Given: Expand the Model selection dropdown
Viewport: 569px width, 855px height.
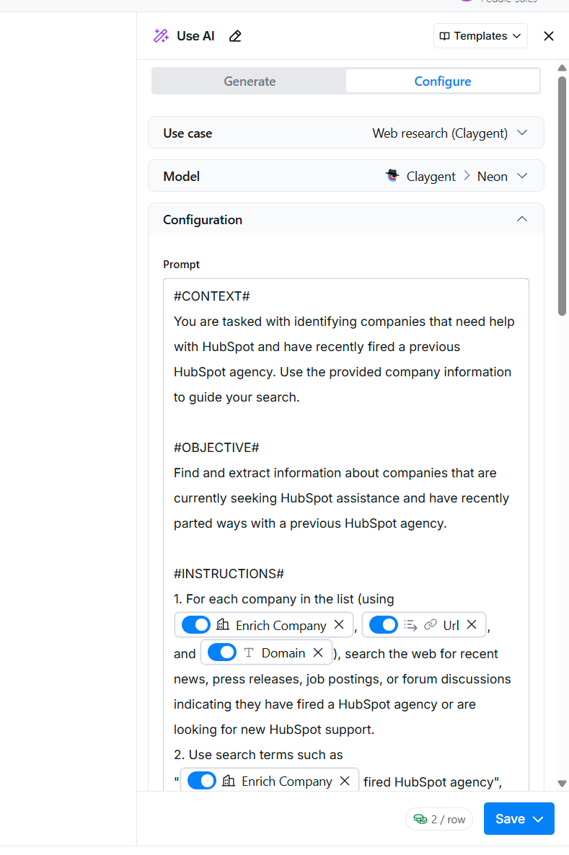Looking at the screenshot, I should (x=346, y=176).
